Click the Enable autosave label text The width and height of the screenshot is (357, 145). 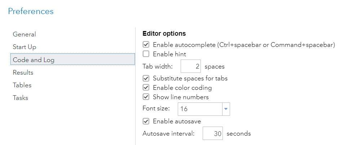click(x=177, y=121)
